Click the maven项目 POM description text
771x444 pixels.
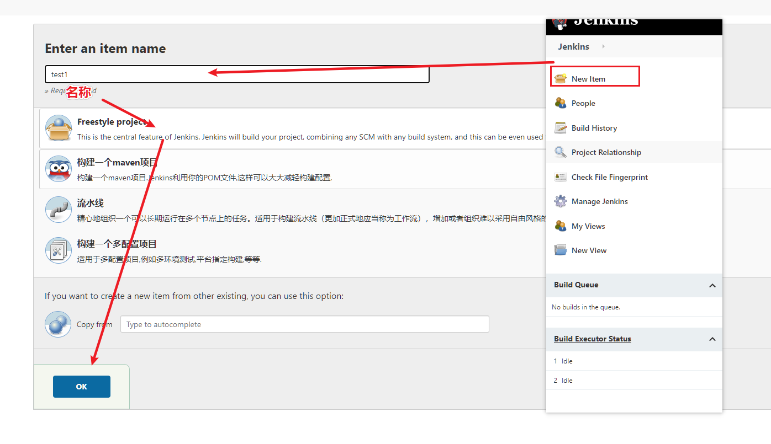(204, 178)
